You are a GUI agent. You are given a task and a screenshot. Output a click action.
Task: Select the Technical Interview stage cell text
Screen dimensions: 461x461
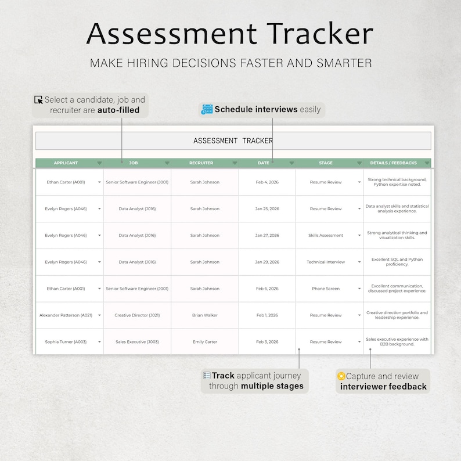326,262
